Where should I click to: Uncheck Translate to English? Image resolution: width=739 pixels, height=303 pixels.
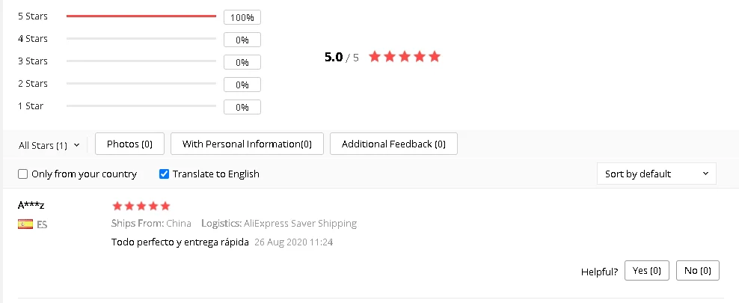click(x=165, y=174)
